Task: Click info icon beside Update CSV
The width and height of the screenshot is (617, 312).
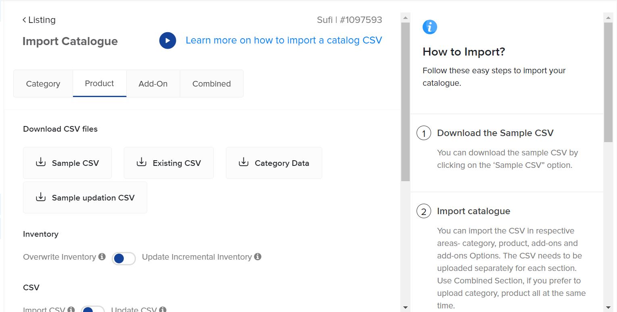Action: (x=163, y=309)
